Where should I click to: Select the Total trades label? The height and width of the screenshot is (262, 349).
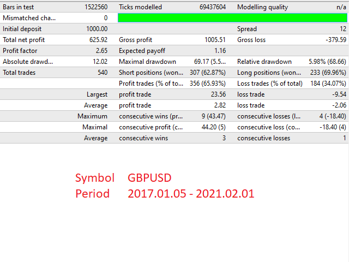click(19, 73)
